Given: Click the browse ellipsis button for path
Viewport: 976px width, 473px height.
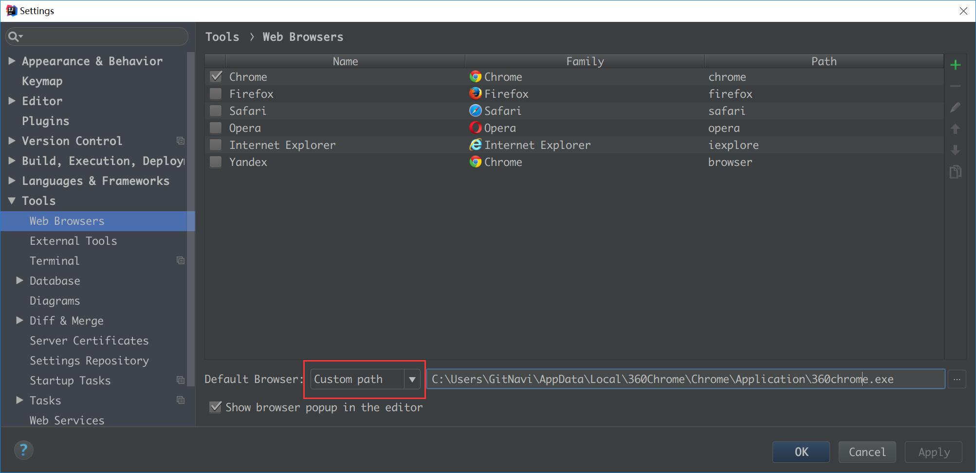Looking at the screenshot, I should [957, 380].
